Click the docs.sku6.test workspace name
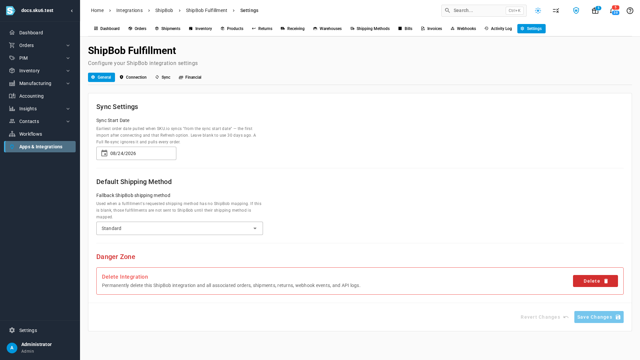This screenshot has width=640, height=360. (x=37, y=10)
